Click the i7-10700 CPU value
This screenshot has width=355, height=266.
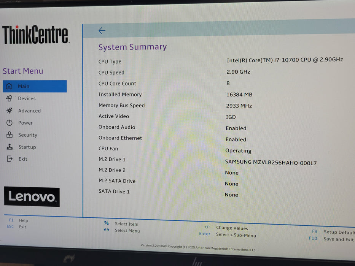click(x=285, y=60)
